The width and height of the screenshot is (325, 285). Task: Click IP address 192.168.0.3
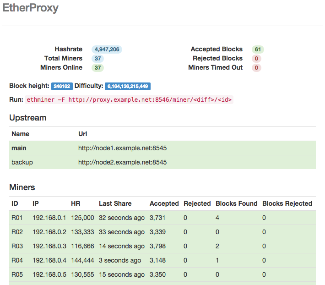click(49, 246)
